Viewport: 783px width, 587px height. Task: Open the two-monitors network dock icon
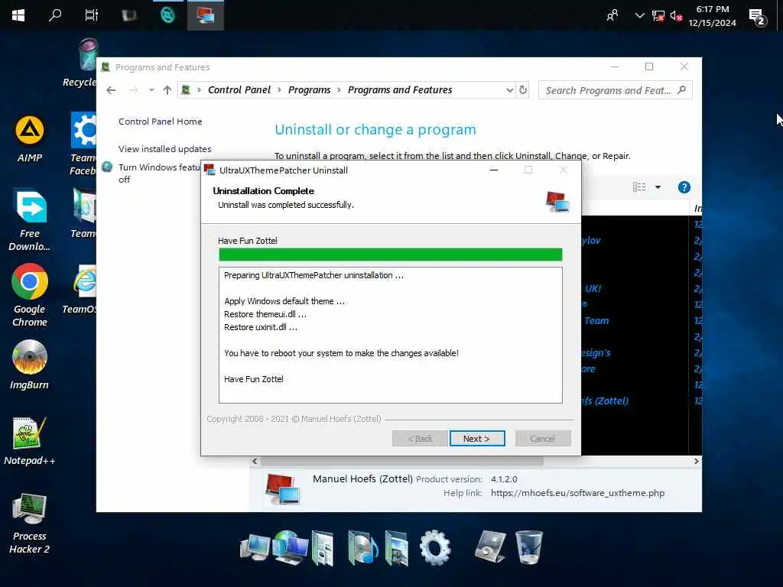point(255,547)
